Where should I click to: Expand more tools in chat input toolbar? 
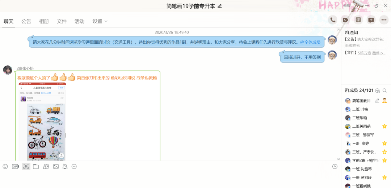pyautogui.click(x=74, y=166)
